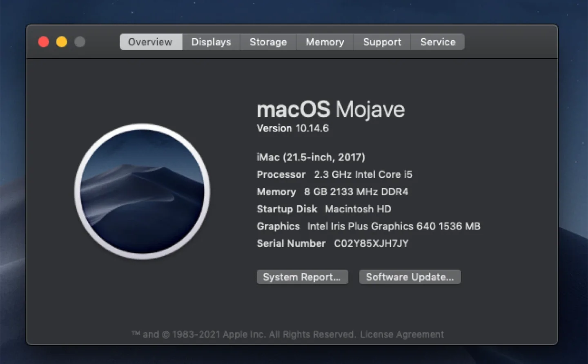This screenshot has height=364, width=588.
Task: Click the serial number C02Y85XJH7JY
Action: tap(371, 243)
